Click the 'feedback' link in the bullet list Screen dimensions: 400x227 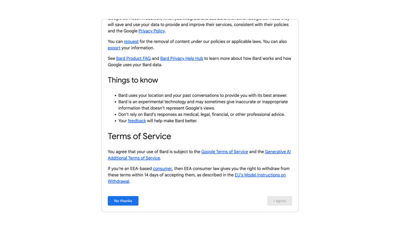point(136,121)
